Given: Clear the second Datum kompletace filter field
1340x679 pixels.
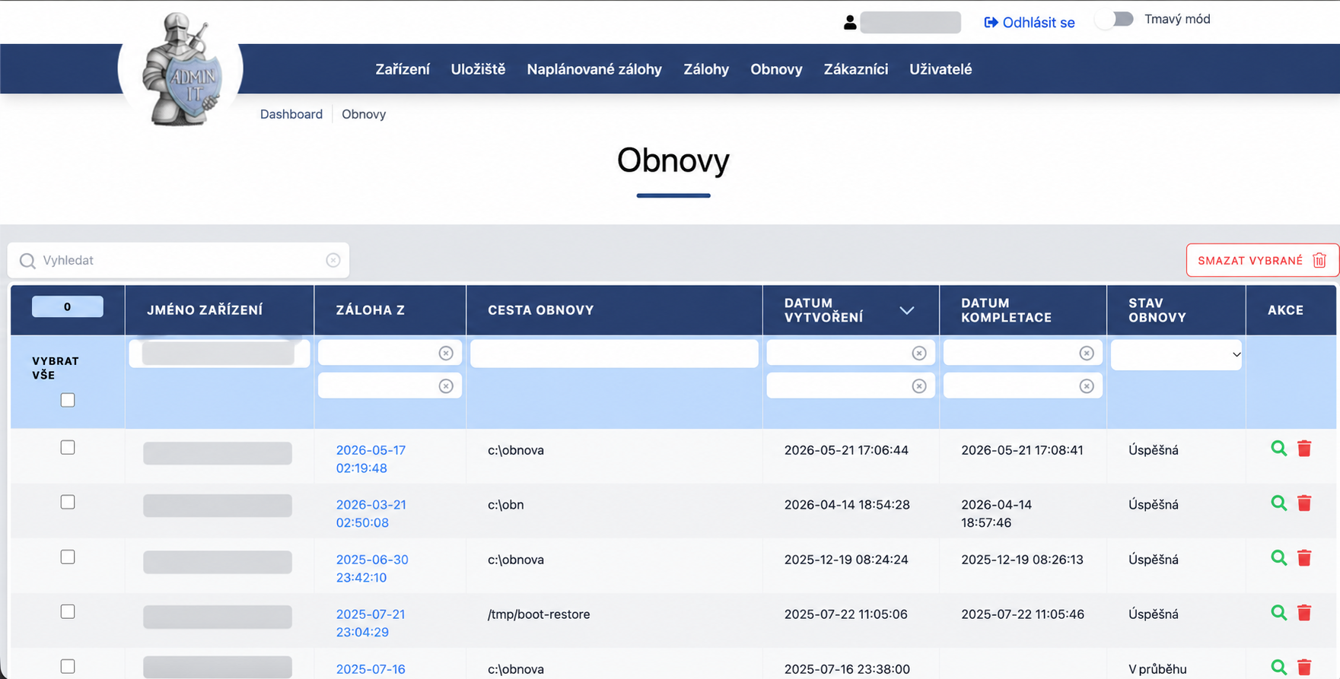Looking at the screenshot, I should click(x=1087, y=386).
